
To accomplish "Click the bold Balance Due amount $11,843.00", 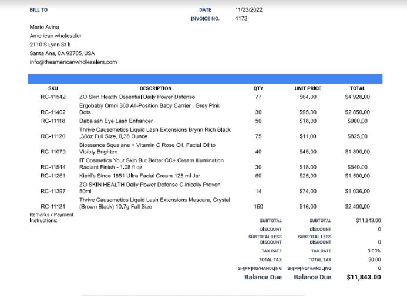I will (x=364, y=277).
